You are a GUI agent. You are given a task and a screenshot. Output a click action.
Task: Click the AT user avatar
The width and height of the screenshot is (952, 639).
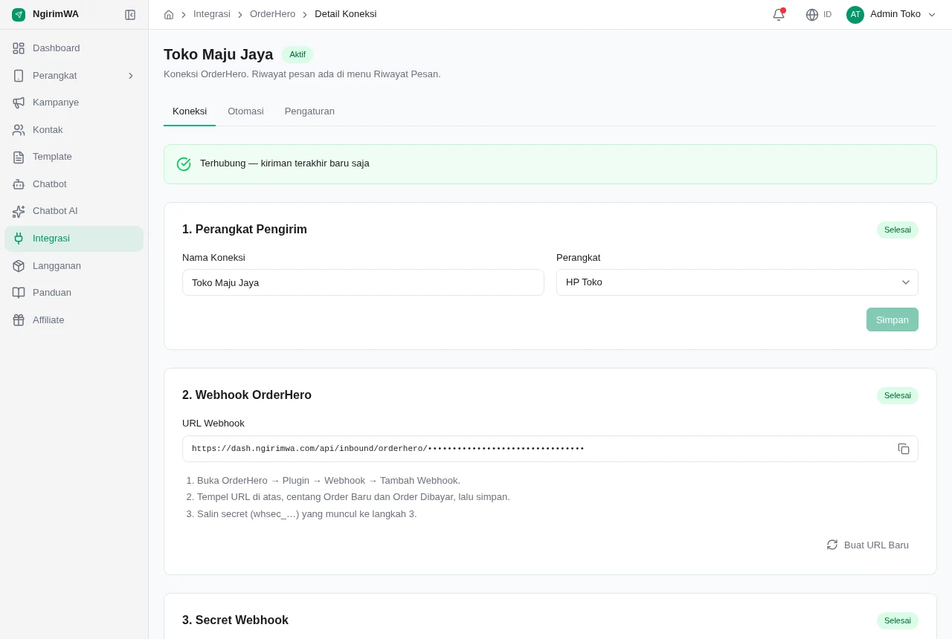click(855, 14)
